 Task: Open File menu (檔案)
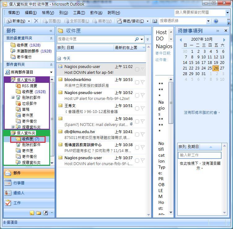(14, 13)
